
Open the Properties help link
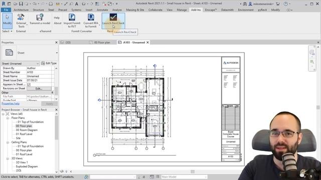(11, 103)
